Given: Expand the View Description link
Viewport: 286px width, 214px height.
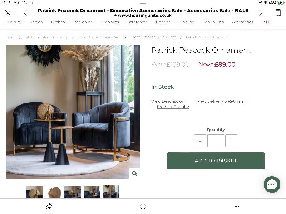Looking at the screenshot, I should point(168,101).
